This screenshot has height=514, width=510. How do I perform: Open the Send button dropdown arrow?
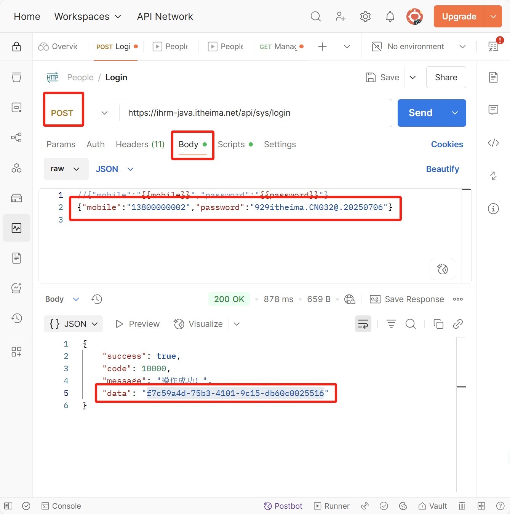tap(455, 113)
